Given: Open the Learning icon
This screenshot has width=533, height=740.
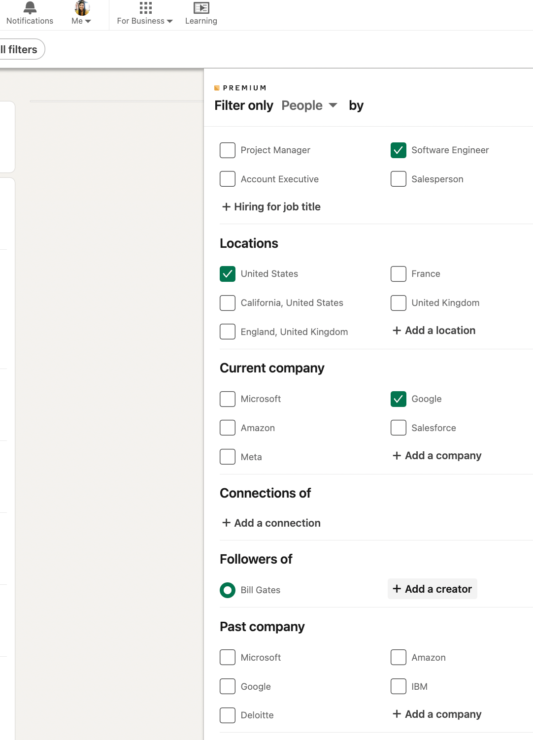Looking at the screenshot, I should coord(201,8).
